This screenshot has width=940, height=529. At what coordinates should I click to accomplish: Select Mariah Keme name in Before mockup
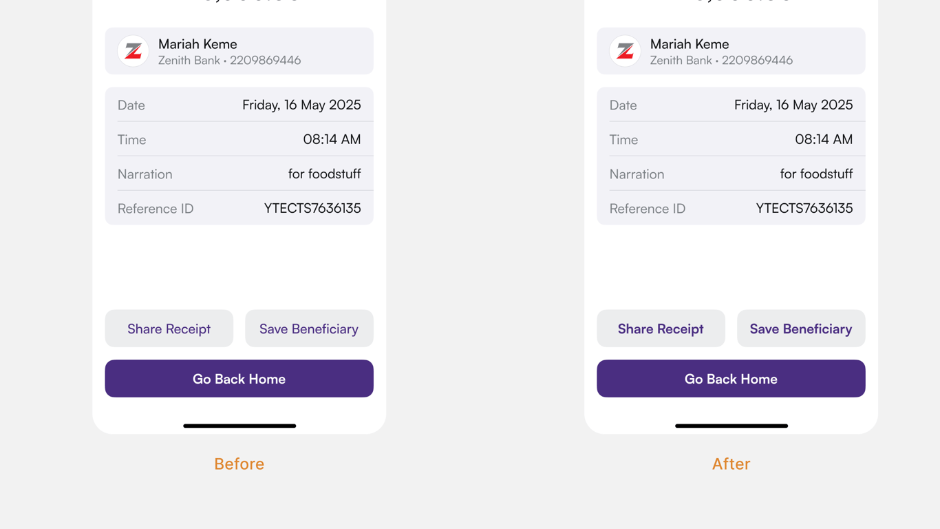[x=197, y=44]
